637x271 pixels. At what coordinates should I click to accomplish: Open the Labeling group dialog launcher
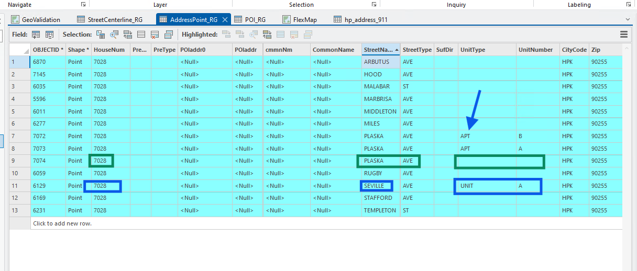(x=628, y=4)
